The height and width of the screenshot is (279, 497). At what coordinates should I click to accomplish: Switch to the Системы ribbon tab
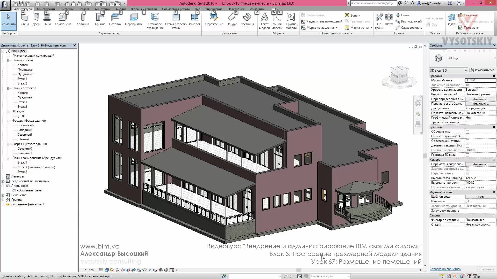click(x=67, y=9)
